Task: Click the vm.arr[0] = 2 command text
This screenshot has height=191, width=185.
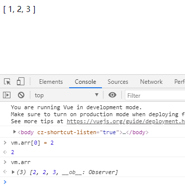Action: (x=32, y=143)
